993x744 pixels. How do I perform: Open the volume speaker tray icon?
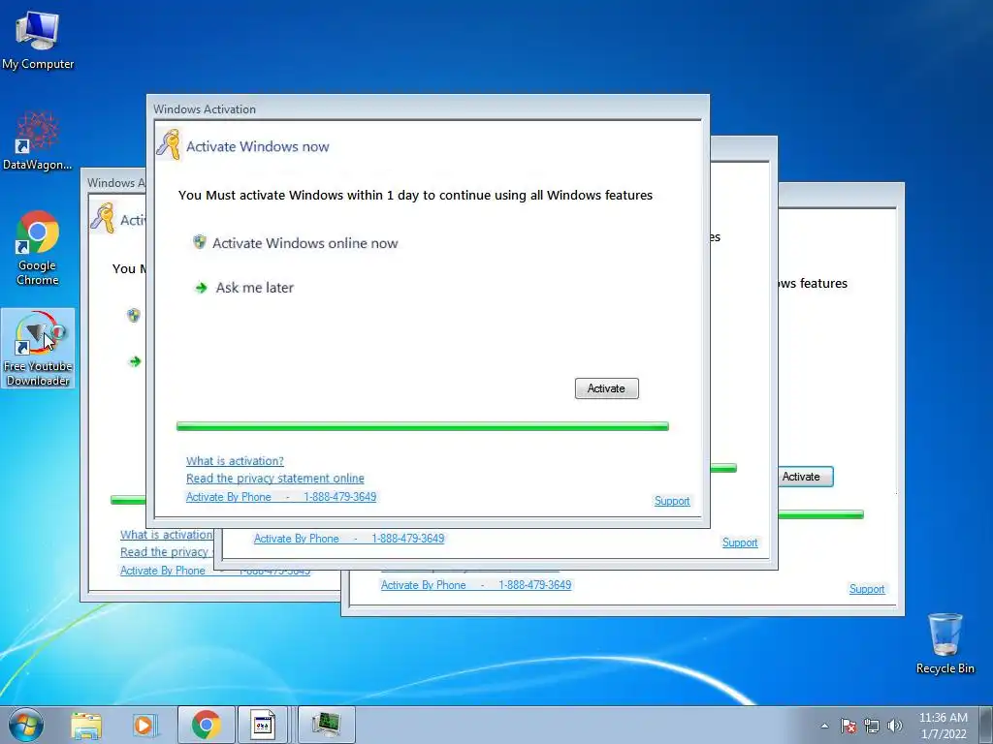(x=894, y=726)
